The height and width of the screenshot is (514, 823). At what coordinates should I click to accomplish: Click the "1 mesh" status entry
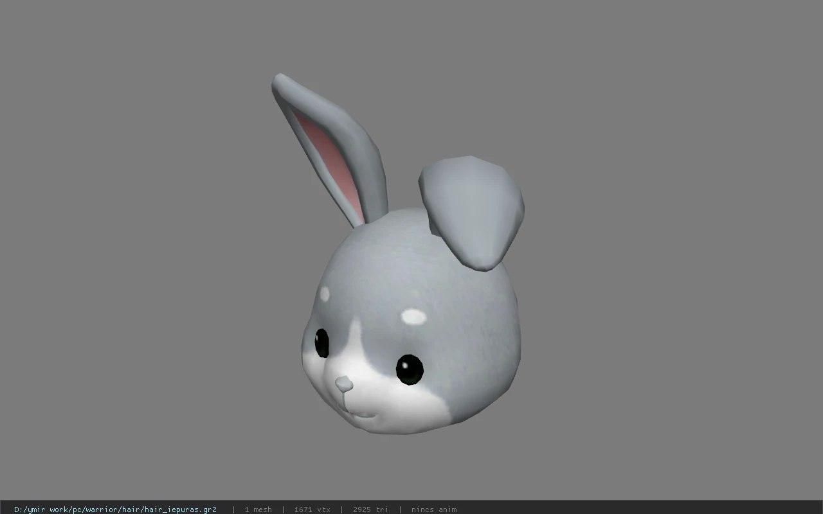tap(258, 510)
